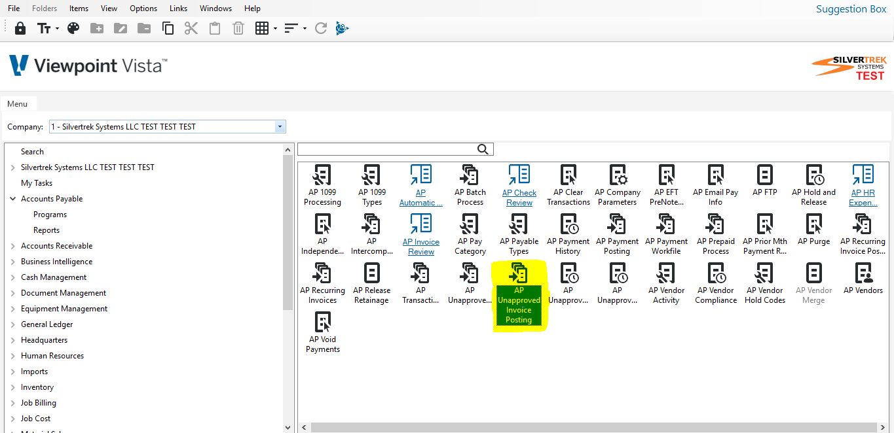Open AP Vendors form

click(x=863, y=279)
